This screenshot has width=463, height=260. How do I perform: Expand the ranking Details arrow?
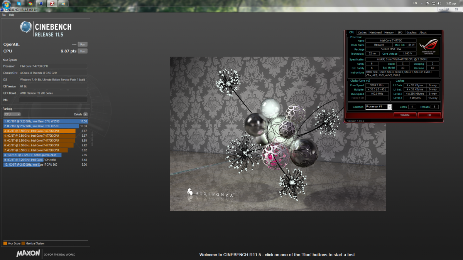point(85,114)
